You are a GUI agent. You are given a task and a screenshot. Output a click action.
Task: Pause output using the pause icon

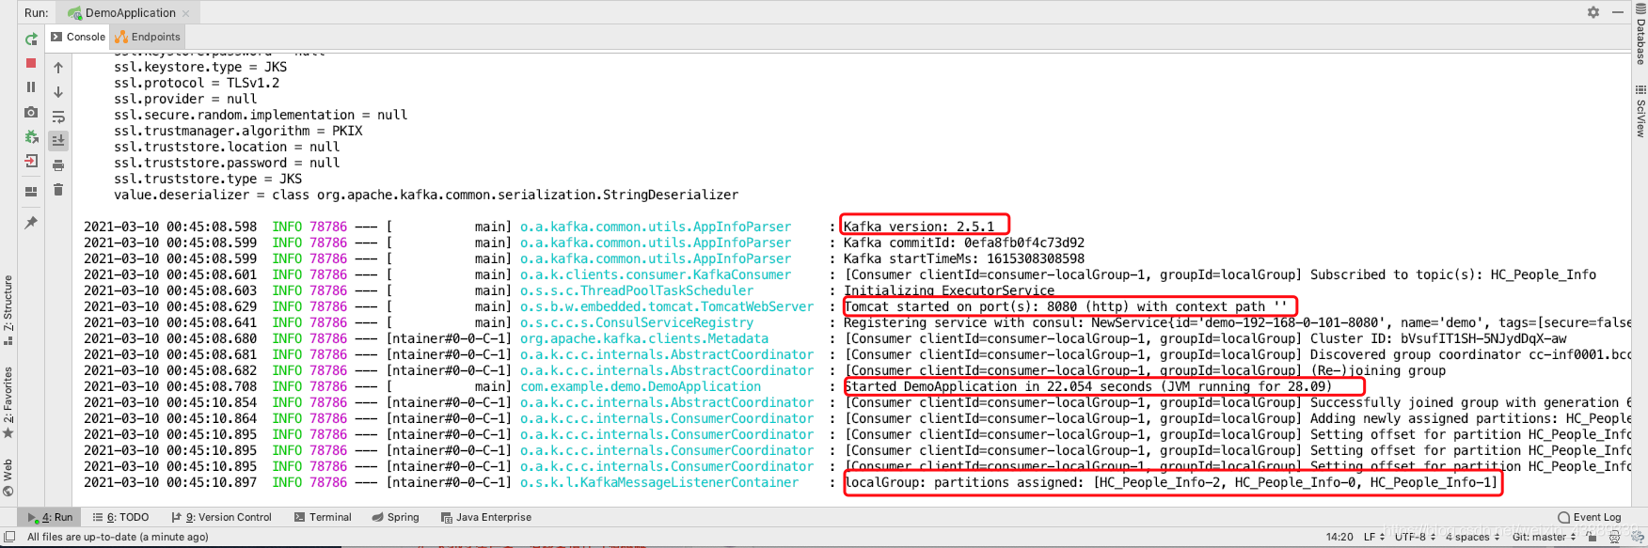tap(31, 87)
